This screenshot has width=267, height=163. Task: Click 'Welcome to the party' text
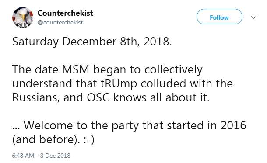coord(81,126)
